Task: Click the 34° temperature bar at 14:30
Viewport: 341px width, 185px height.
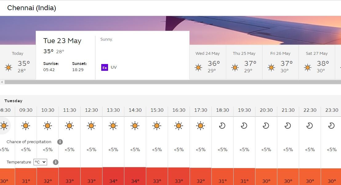Action: coord(135,176)
